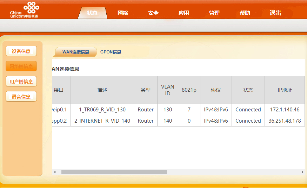
Task: Switch to the WAN连接信息 tab
Action: [75, 52]
